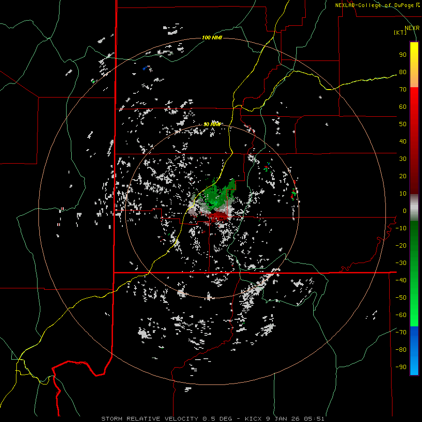Screen dimensions: 422x422
Task: Click the NEXLAB-College of DuPage header text
Action: point(377,5)
